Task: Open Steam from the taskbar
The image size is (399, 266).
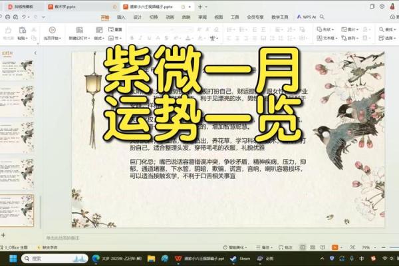Action: [x=240, y=258]
